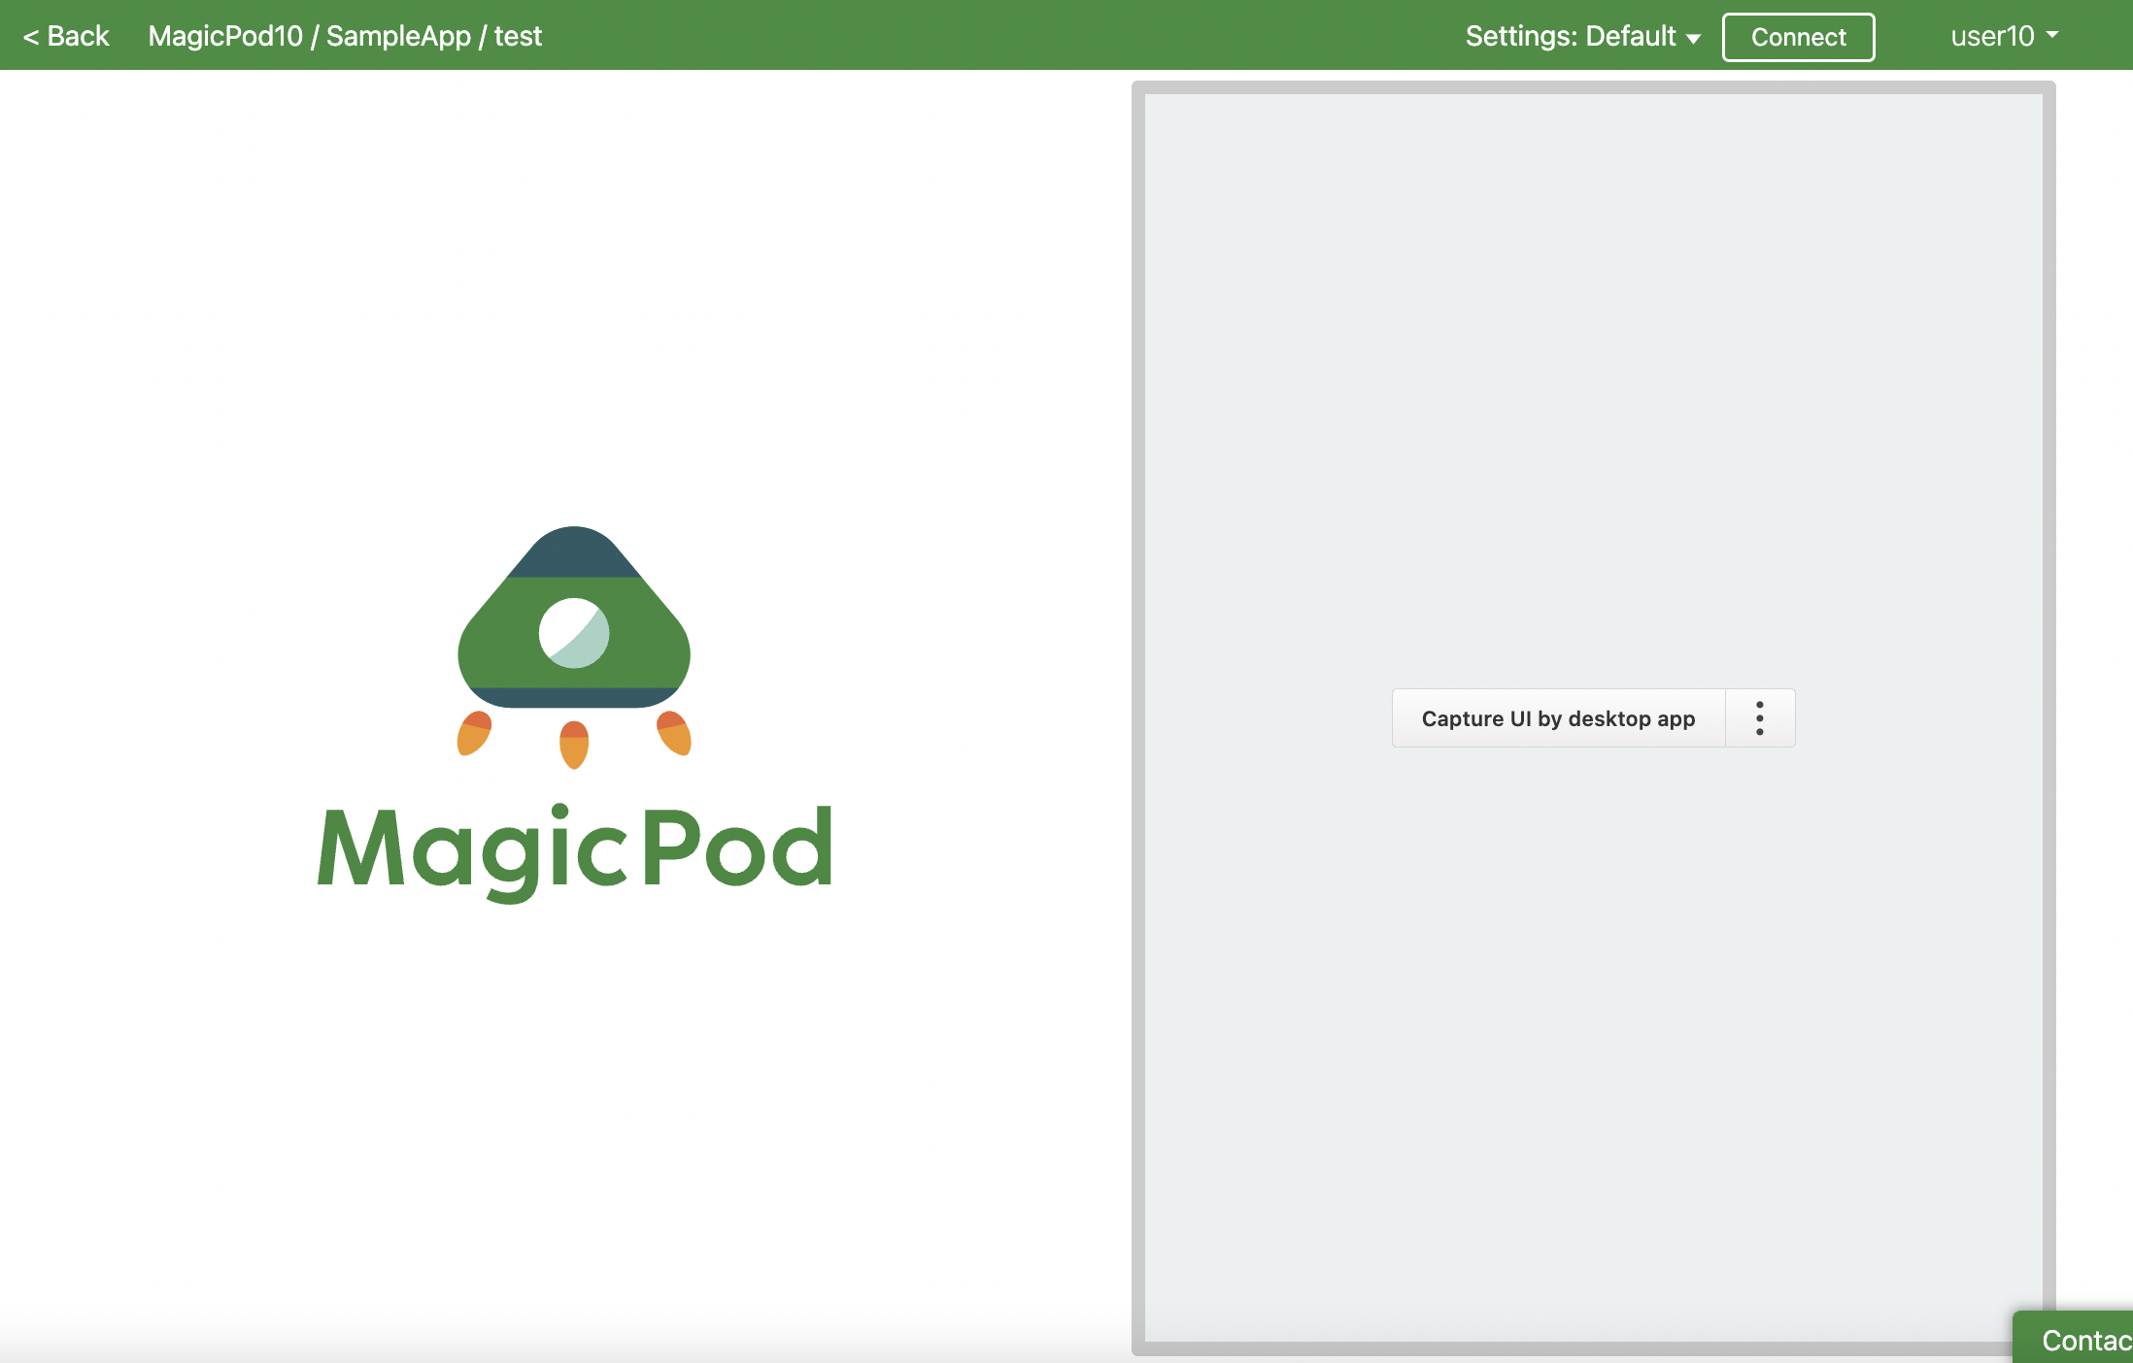The width and height of the screenshot is (2133, 1363).
Task: Open the Settings: Default dropdown
Action: click(1582, 36)
